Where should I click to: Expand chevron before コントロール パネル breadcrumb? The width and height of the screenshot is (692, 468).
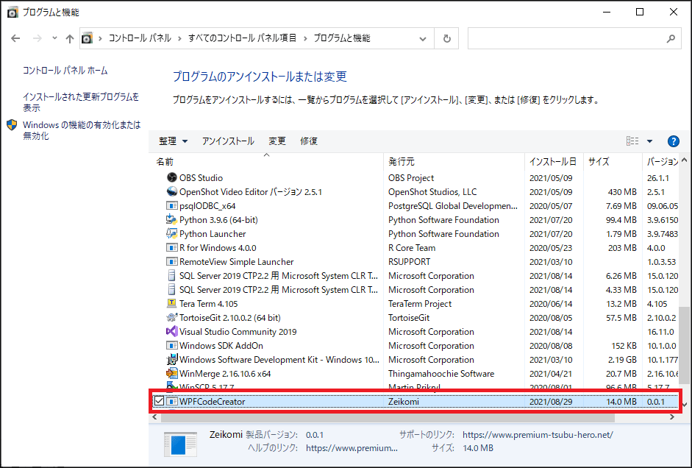pos(101,38)
